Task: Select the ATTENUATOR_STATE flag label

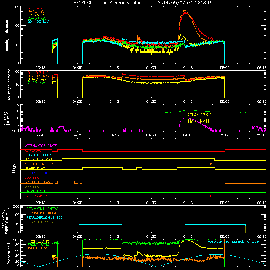Action: (41, 146)
